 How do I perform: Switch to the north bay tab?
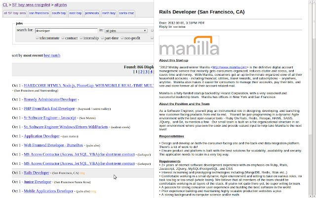(109, 13)
